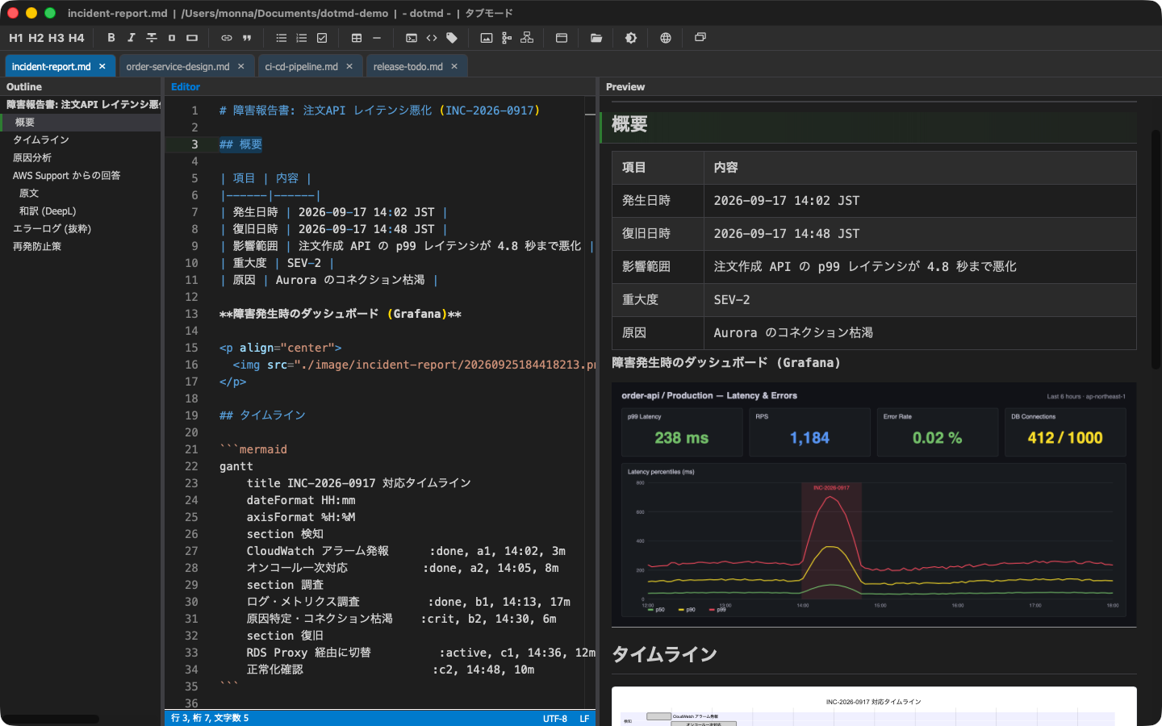Jump to 原因分析 in the outline
1162x726 pixels.
coord(81,158)
